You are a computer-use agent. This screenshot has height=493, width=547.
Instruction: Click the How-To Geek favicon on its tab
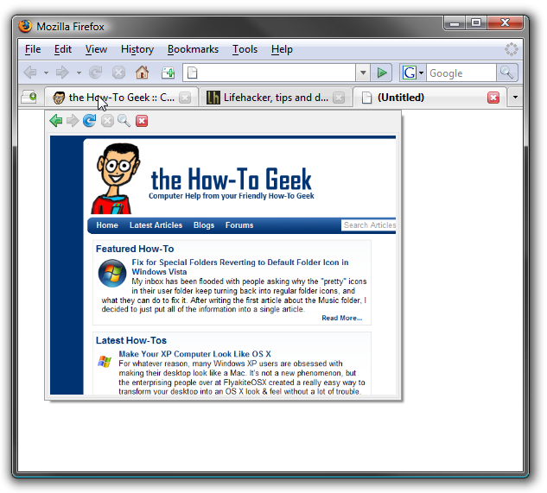(59, 98)
